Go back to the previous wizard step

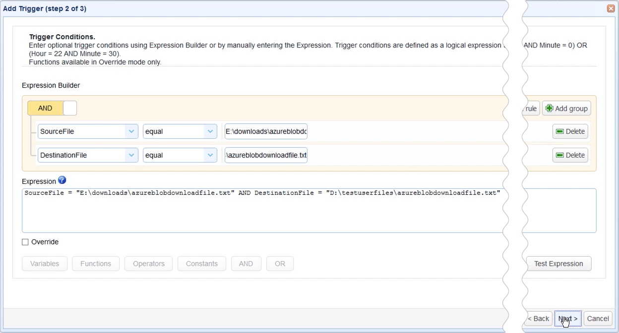(x=538, y=318)
